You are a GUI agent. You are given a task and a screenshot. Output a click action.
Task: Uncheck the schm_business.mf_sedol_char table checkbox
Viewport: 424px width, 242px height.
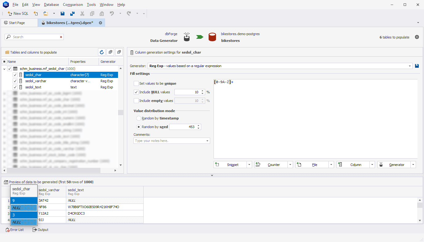[10, 69]
